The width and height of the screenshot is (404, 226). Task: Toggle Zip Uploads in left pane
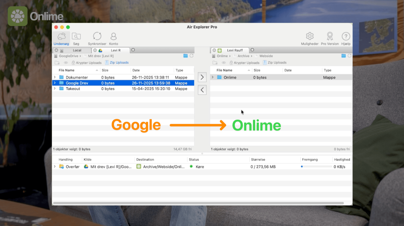pos(117,63)
